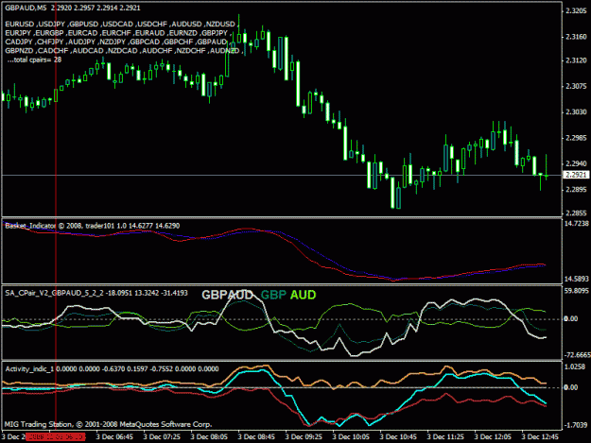Select the current price label 2.2921
The height and width of the screenshot is (443, 591).
coord(576,175)
